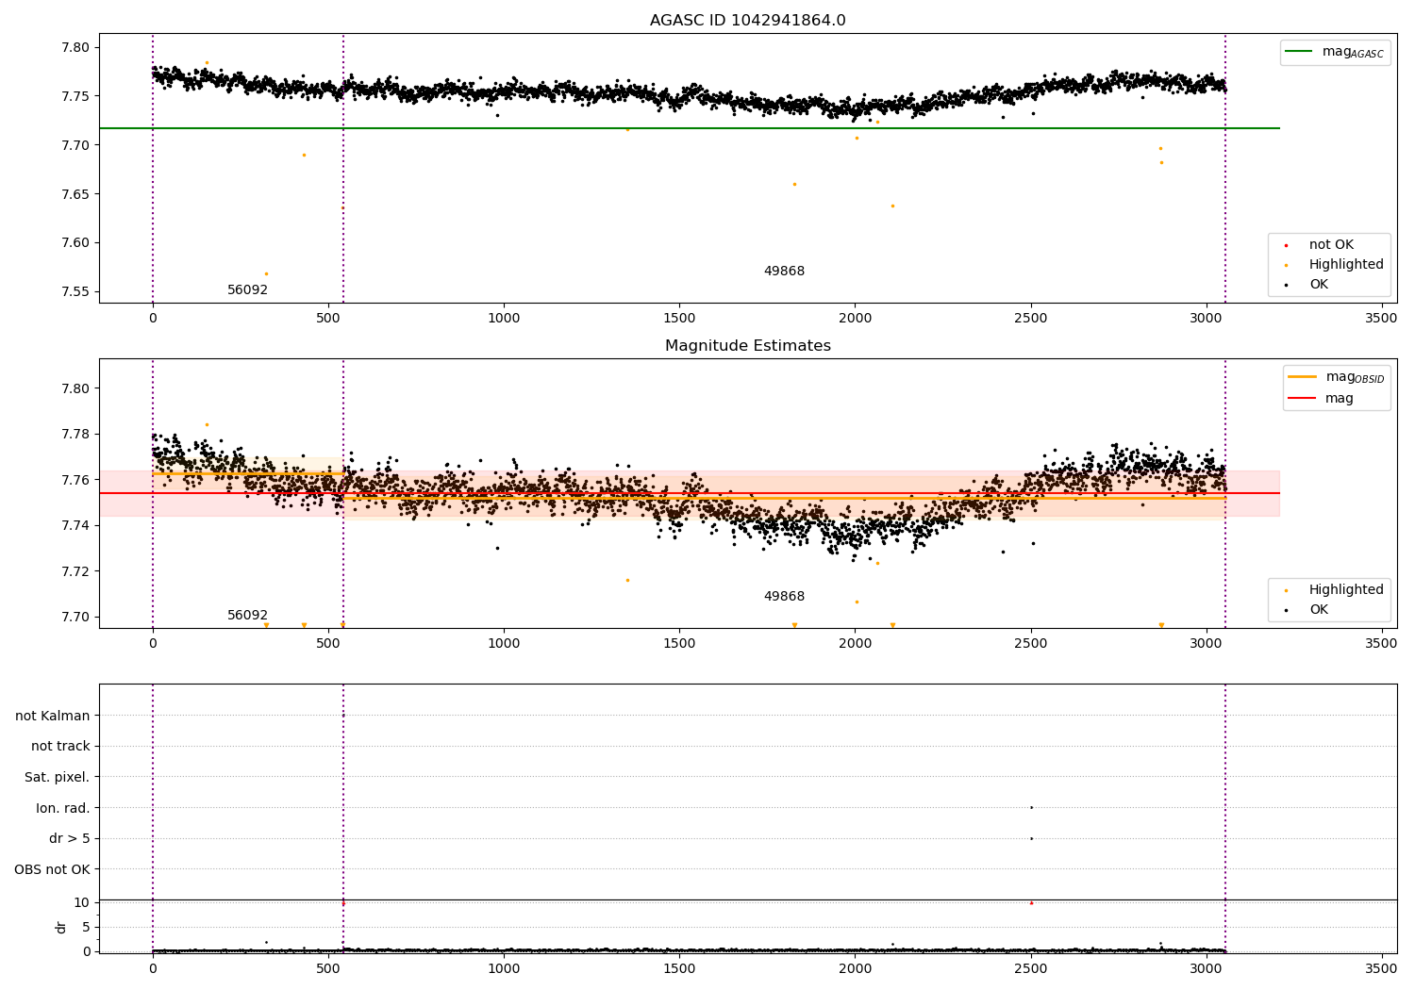Screen dimensions: 1415x990
Task: Click the 7.72 tick on Magnitude Estimates plot
Action: tap(75, 571)
